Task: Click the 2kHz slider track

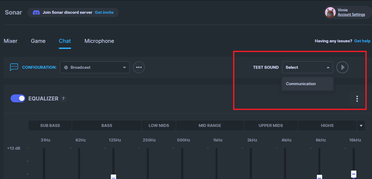Action: click(251, 163)
